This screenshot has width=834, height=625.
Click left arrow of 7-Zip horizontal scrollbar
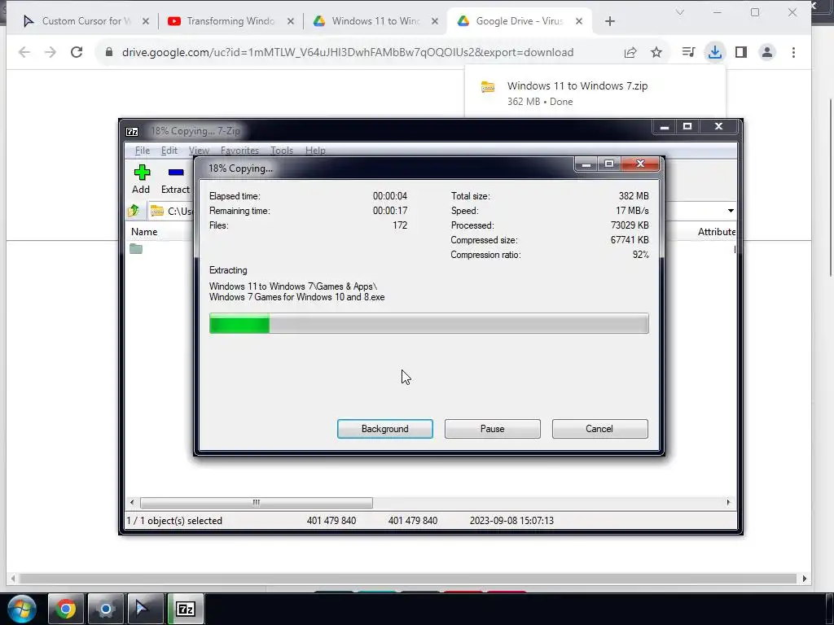pyautogui.click(x=132, y=502)
